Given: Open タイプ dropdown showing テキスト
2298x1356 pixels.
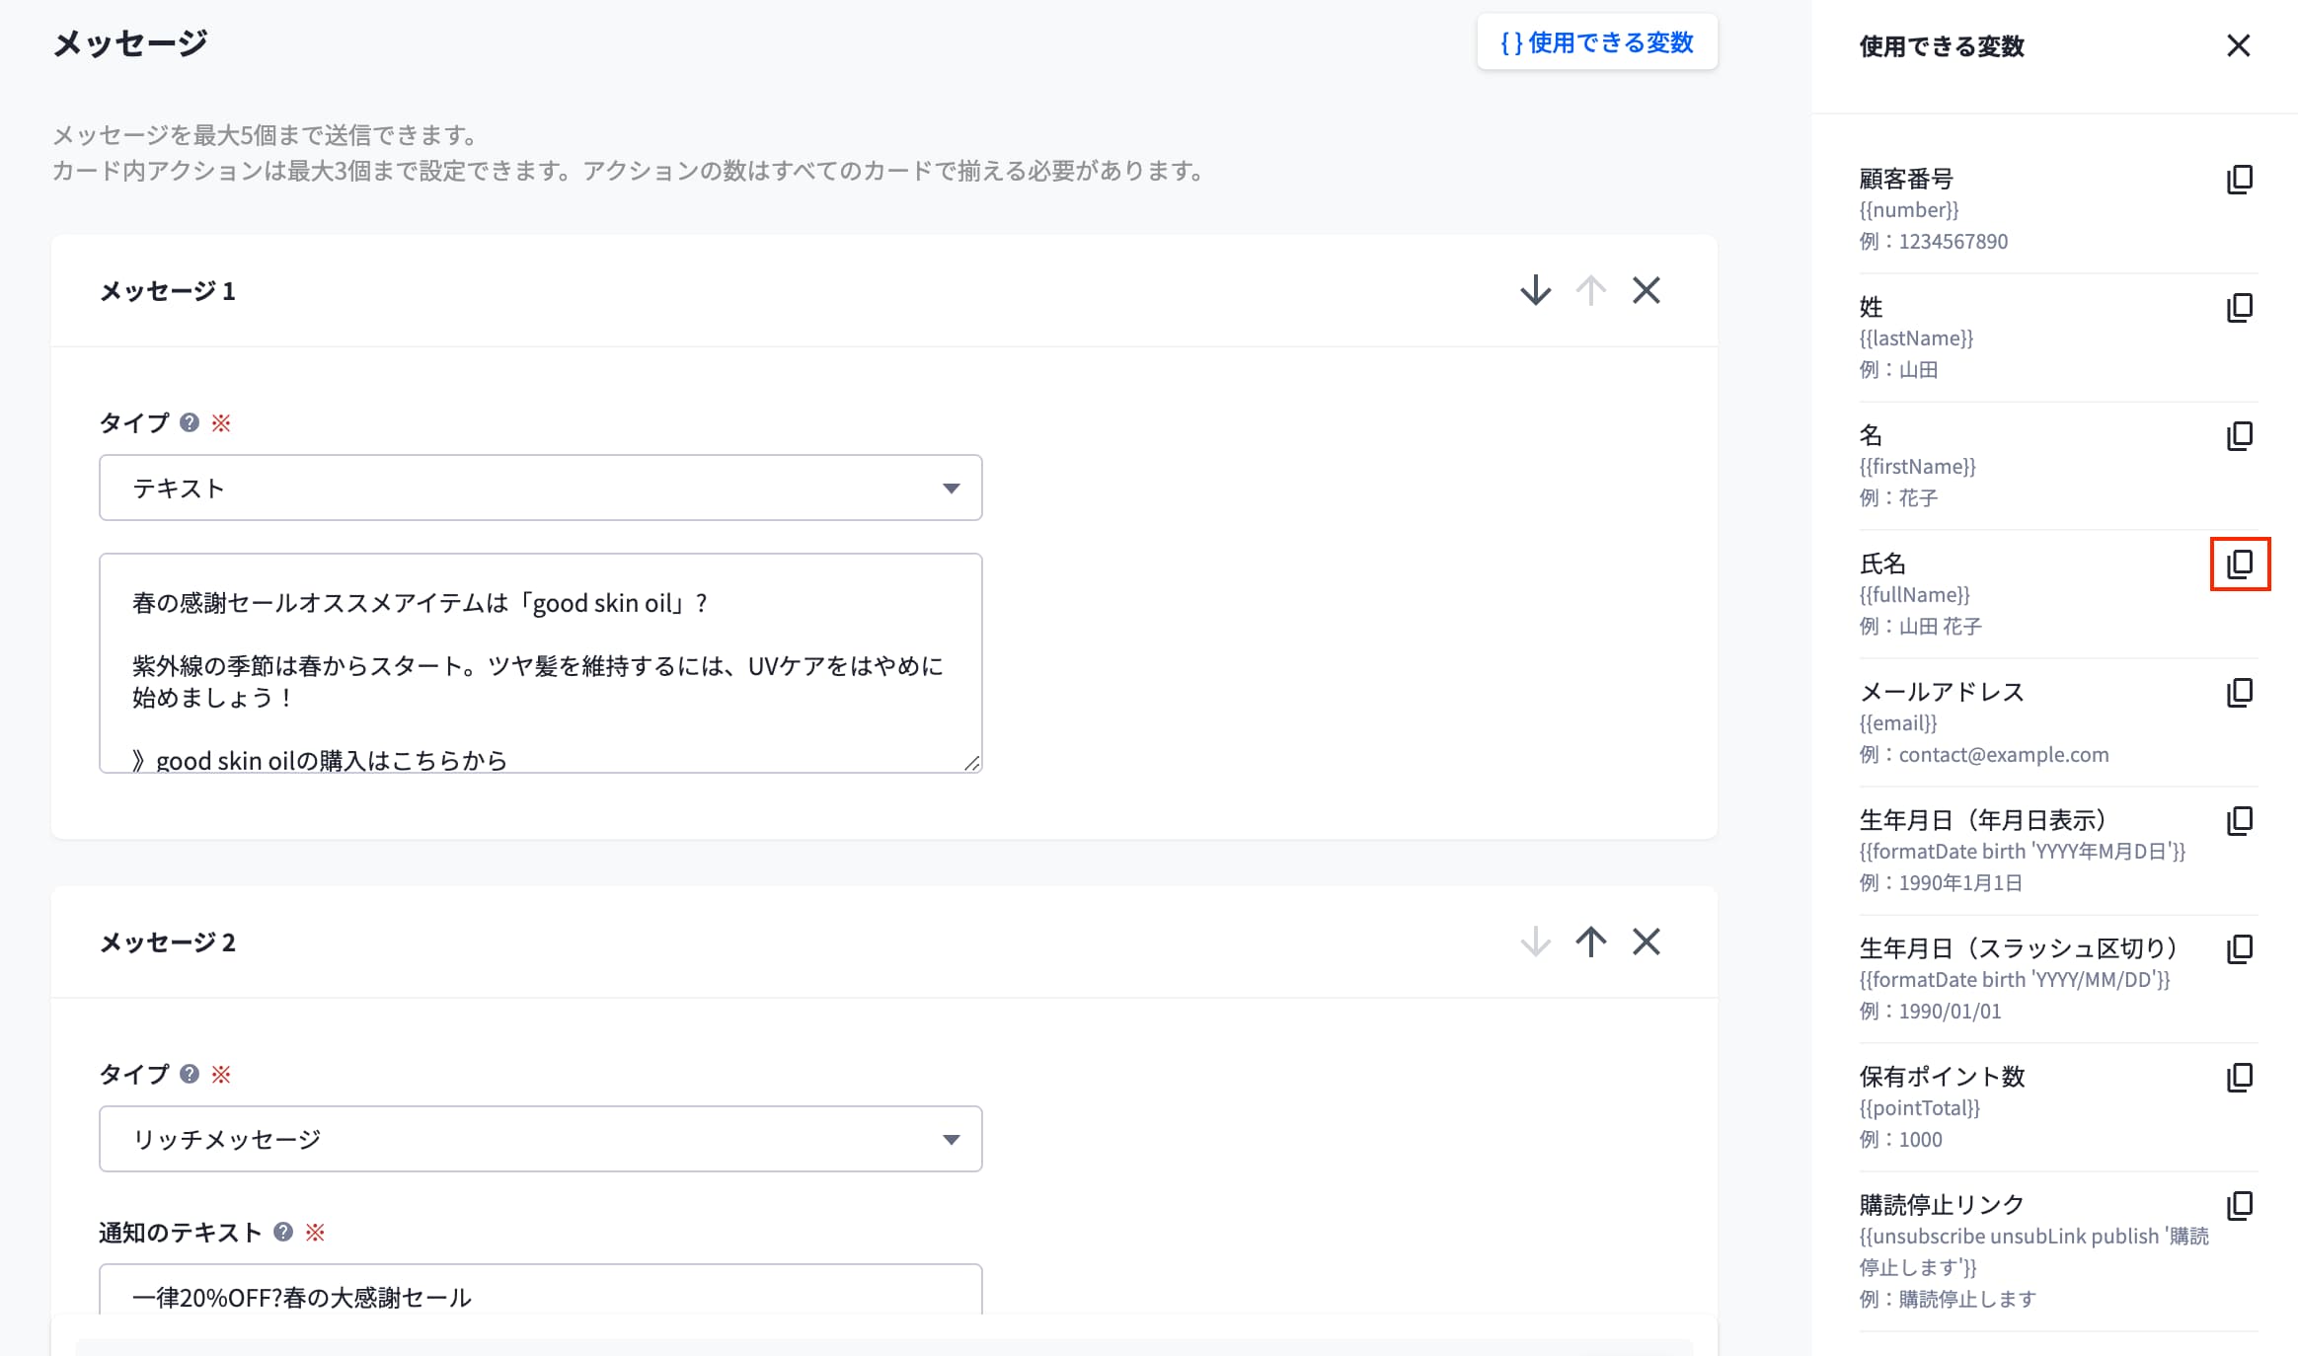Looking at the screenshot, I should point(540,488).
